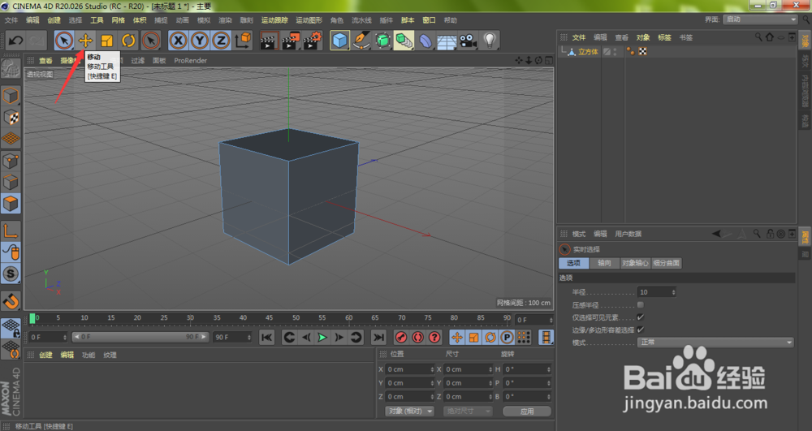
Task: Switch to the 轴向 tab
Action: point(603,263)
